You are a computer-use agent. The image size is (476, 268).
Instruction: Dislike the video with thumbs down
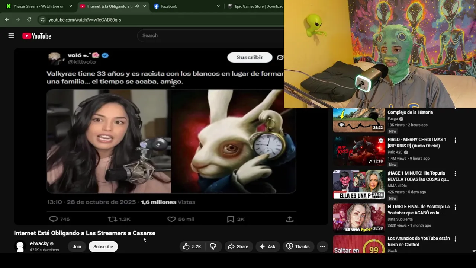(x=213, y=246)
